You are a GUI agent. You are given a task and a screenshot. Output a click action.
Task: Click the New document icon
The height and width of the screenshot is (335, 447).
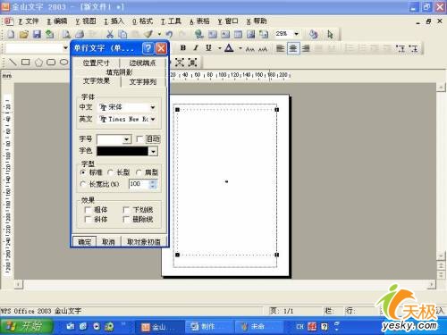(12, 34)
